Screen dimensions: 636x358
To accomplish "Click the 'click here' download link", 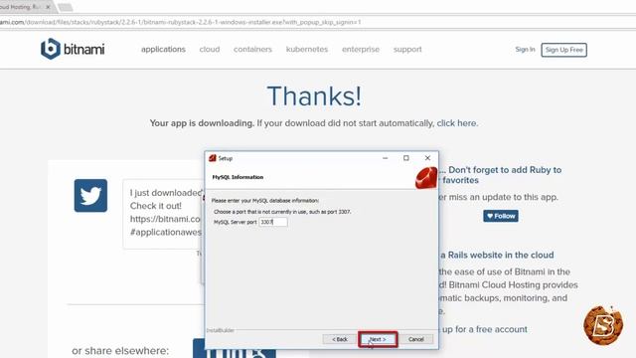I will click(456, 123).
